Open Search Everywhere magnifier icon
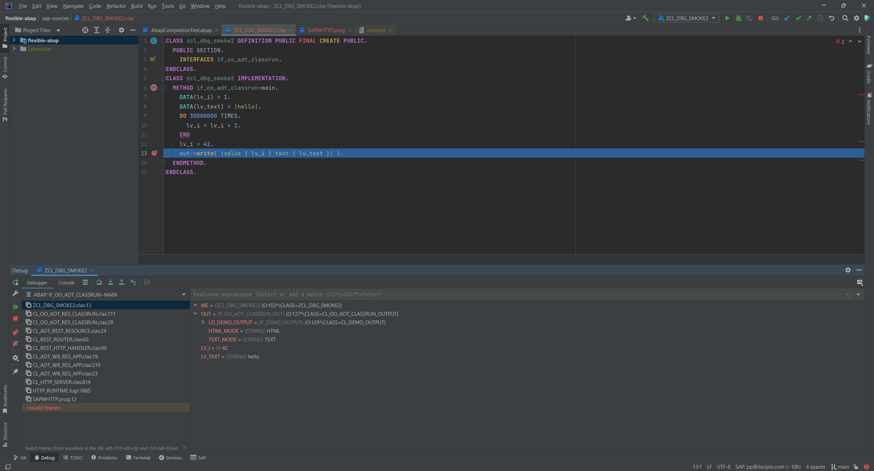Screen dimensions: 874x471 [845, 18]
